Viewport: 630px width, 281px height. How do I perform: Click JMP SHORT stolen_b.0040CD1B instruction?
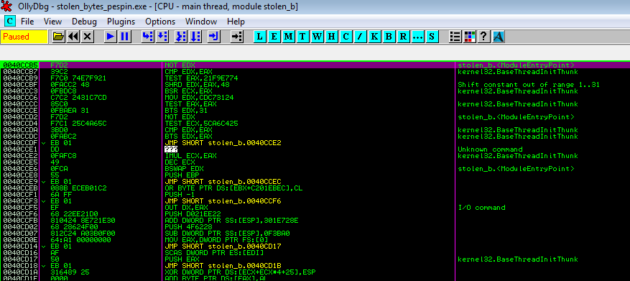point(223,266)
